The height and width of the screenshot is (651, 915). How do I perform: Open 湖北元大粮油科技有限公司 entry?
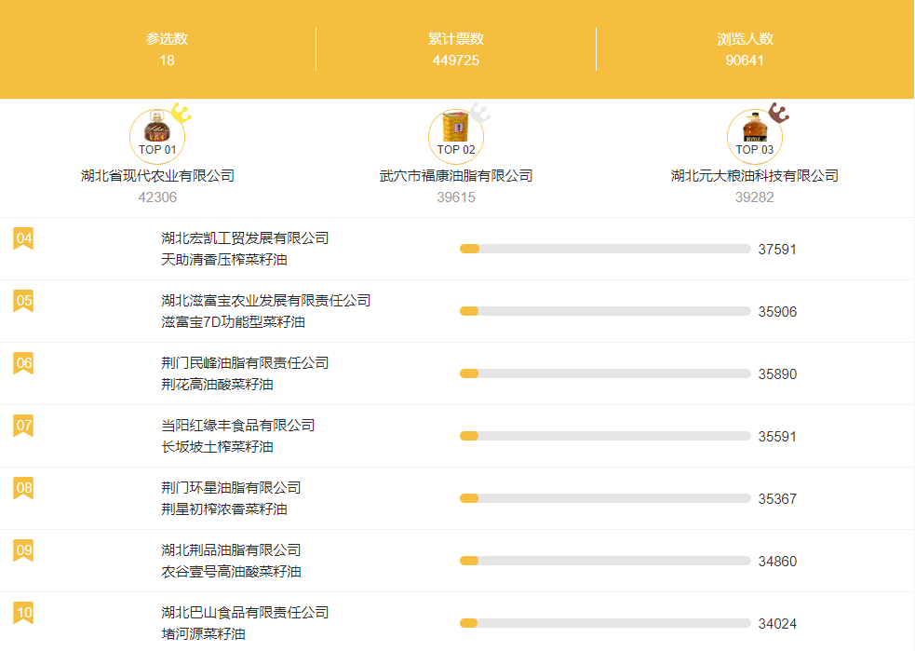click(x=755, y=176)
